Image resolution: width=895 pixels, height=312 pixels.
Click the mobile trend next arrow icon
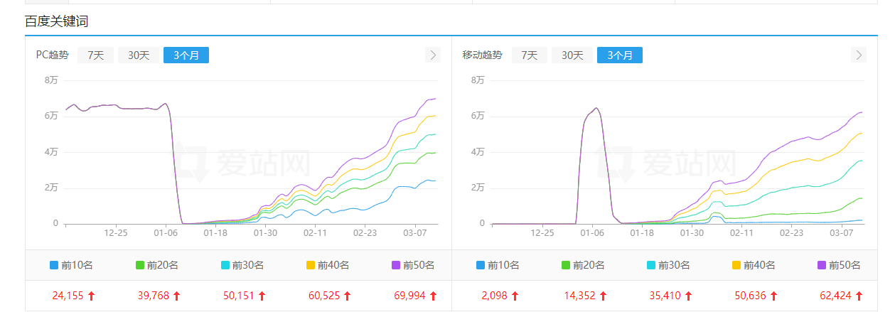pyautogui.click(x=859, y=55)
